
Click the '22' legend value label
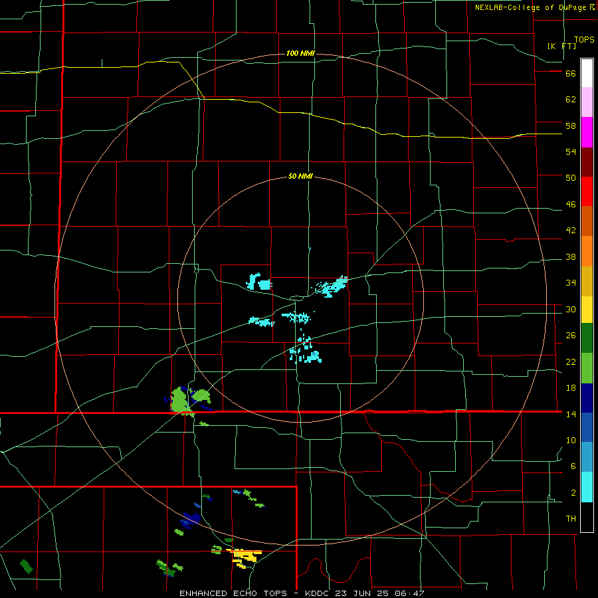571,361
